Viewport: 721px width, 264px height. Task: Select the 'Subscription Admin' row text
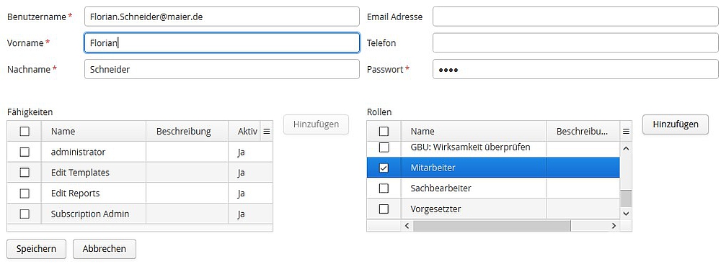90,214
